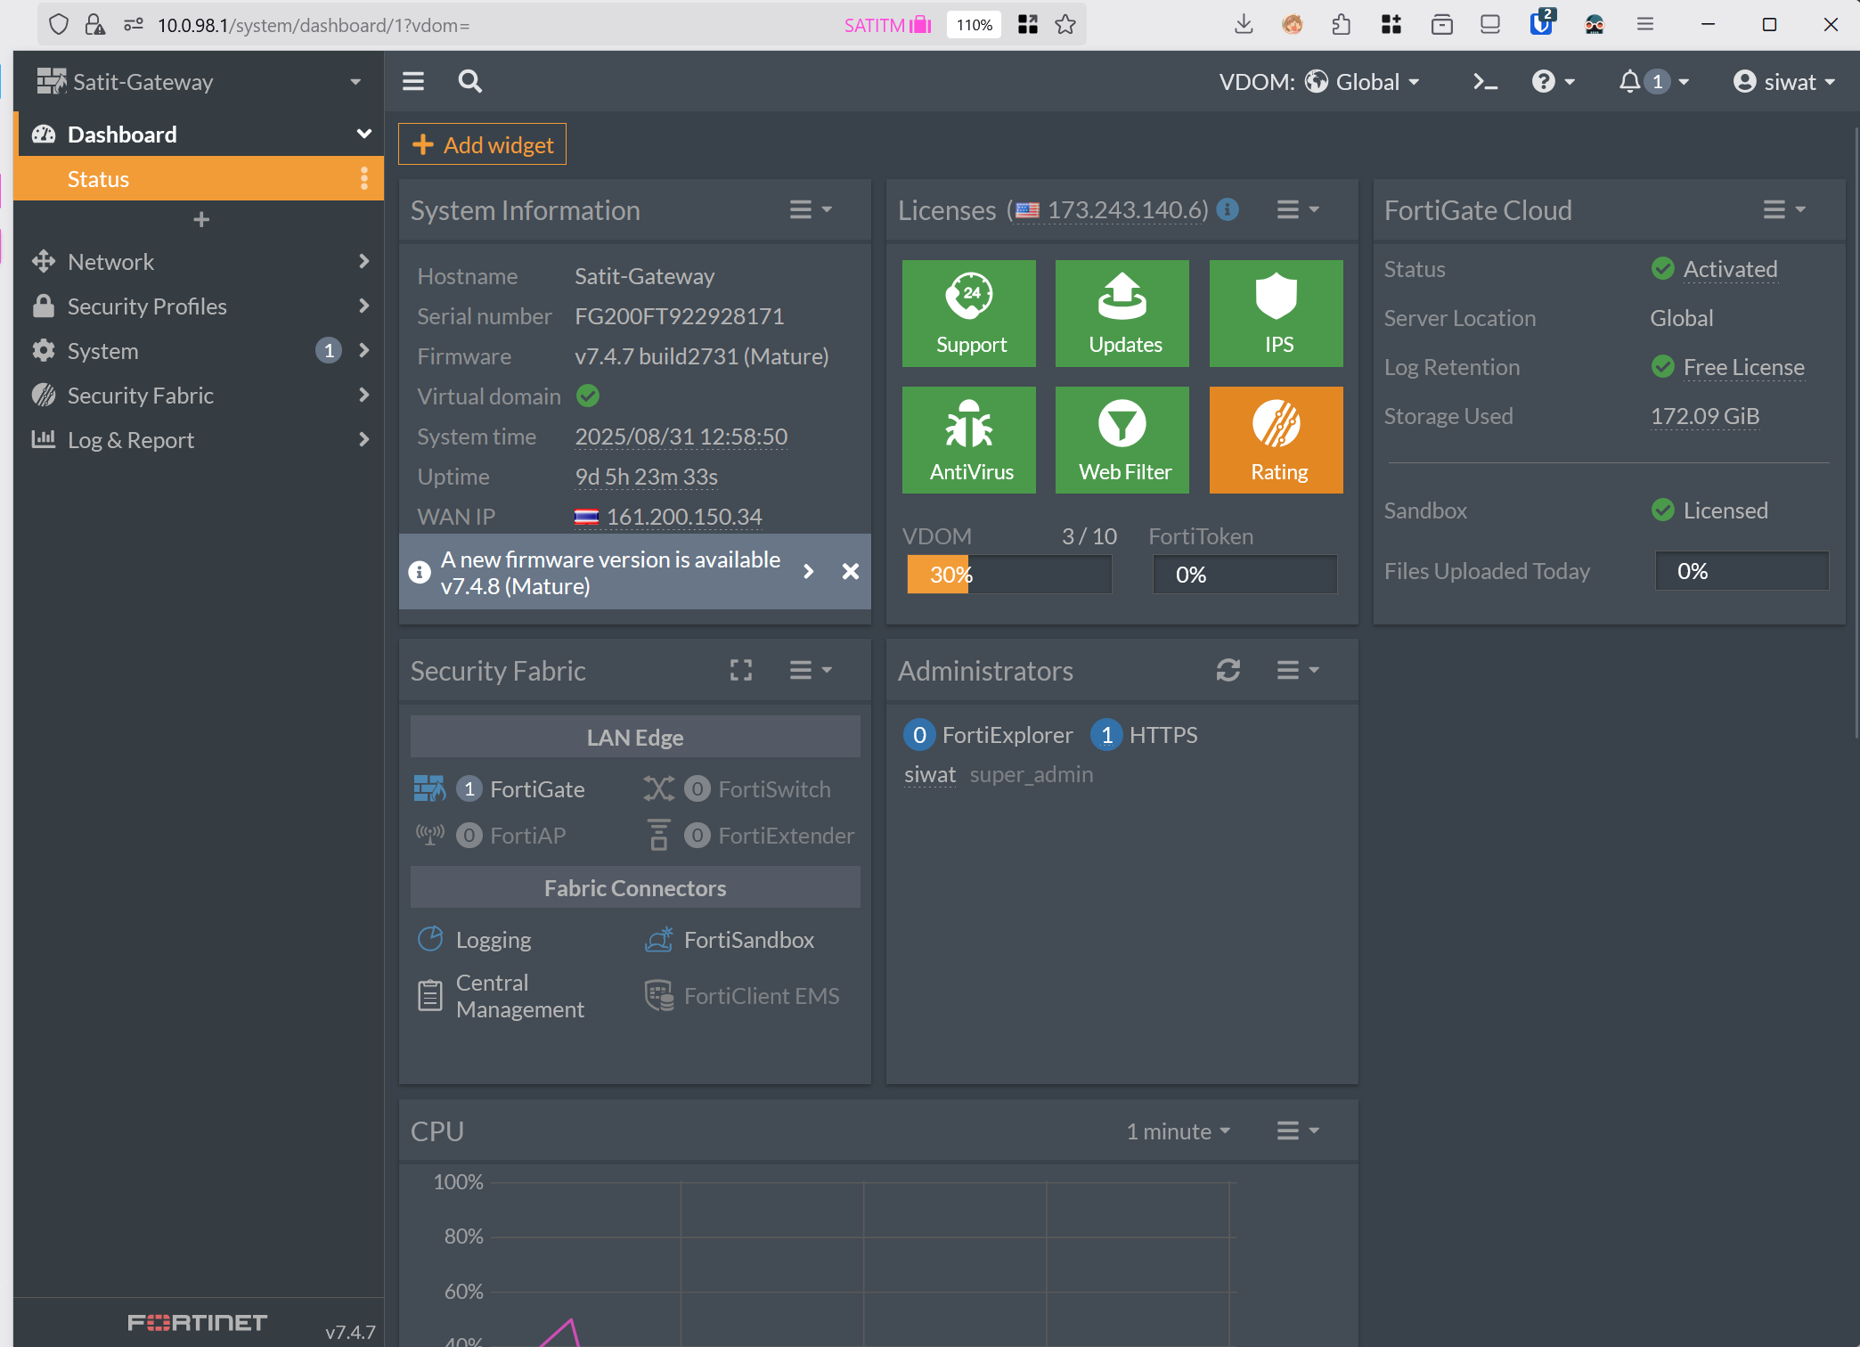This screenshot has width=1860, height=1347.
Task: Change the CPU 1 minute timeframe
Action: tap(1179, 1131)
